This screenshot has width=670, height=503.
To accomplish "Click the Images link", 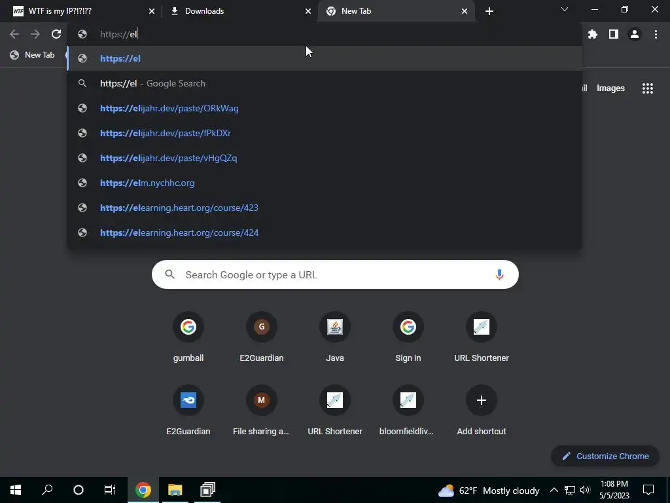I will [610, 88].
